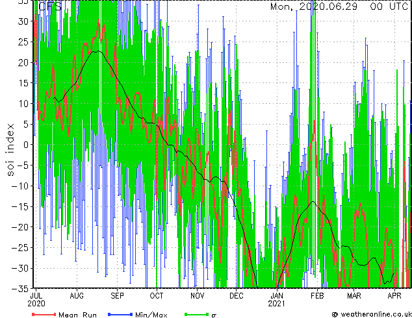412x318 pixels.
Task: Click the 15 y-axis tick value
Action: pos(23,83)
